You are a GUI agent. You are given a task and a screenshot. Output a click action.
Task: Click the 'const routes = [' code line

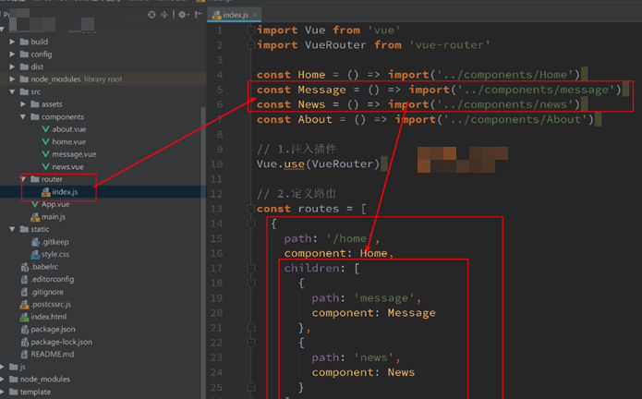[x=311, y=209]
